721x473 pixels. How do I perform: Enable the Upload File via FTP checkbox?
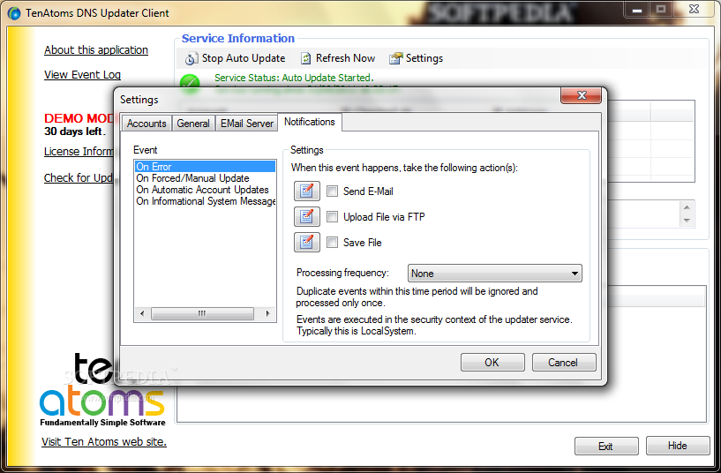pyautogui.click(x=332, y=216)
